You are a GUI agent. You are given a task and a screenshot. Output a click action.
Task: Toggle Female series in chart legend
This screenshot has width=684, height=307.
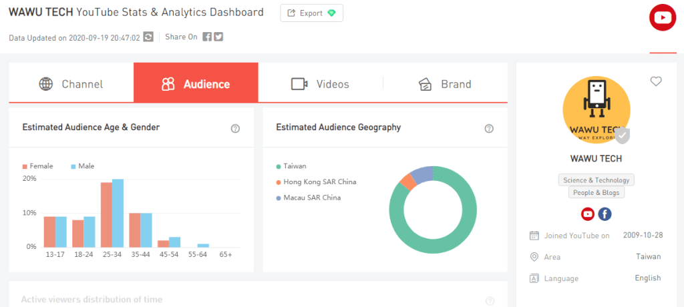pos(37,166)
